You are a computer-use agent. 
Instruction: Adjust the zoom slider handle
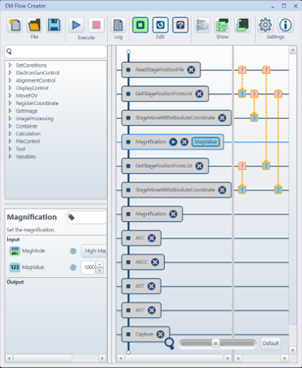pos(216,344)
